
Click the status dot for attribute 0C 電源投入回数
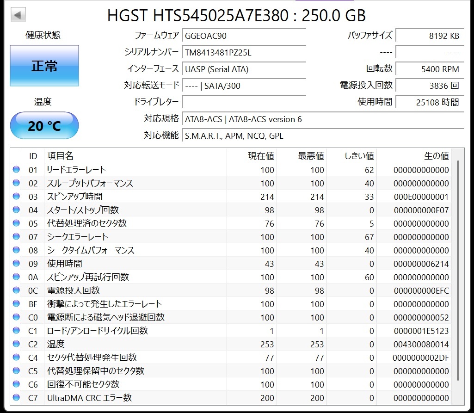click(x=16, y=290)
